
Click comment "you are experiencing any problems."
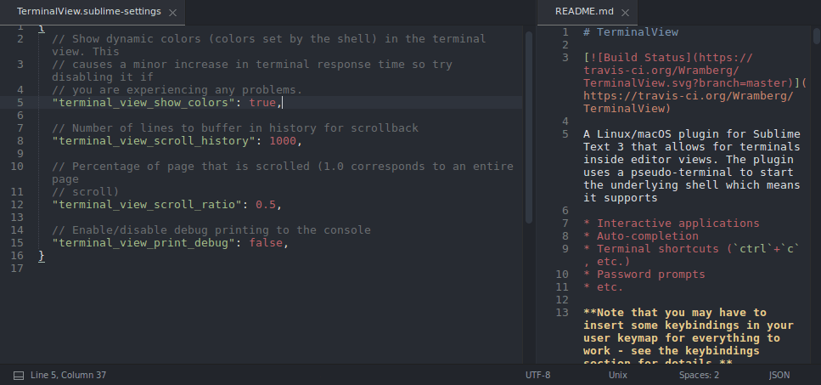point(177,90)
